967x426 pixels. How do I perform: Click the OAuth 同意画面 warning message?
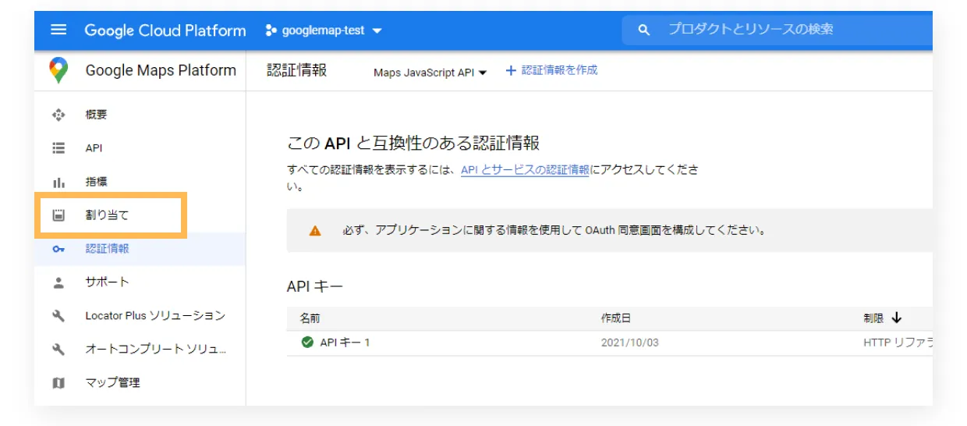[554, 231]
